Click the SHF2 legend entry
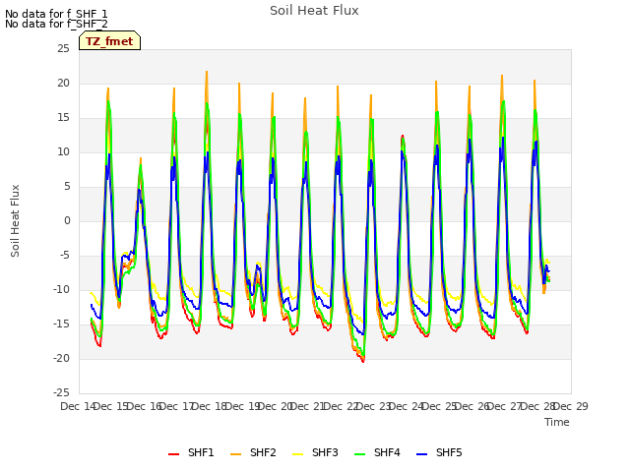Viewport: 630px width, 472px height. [254, 452]
